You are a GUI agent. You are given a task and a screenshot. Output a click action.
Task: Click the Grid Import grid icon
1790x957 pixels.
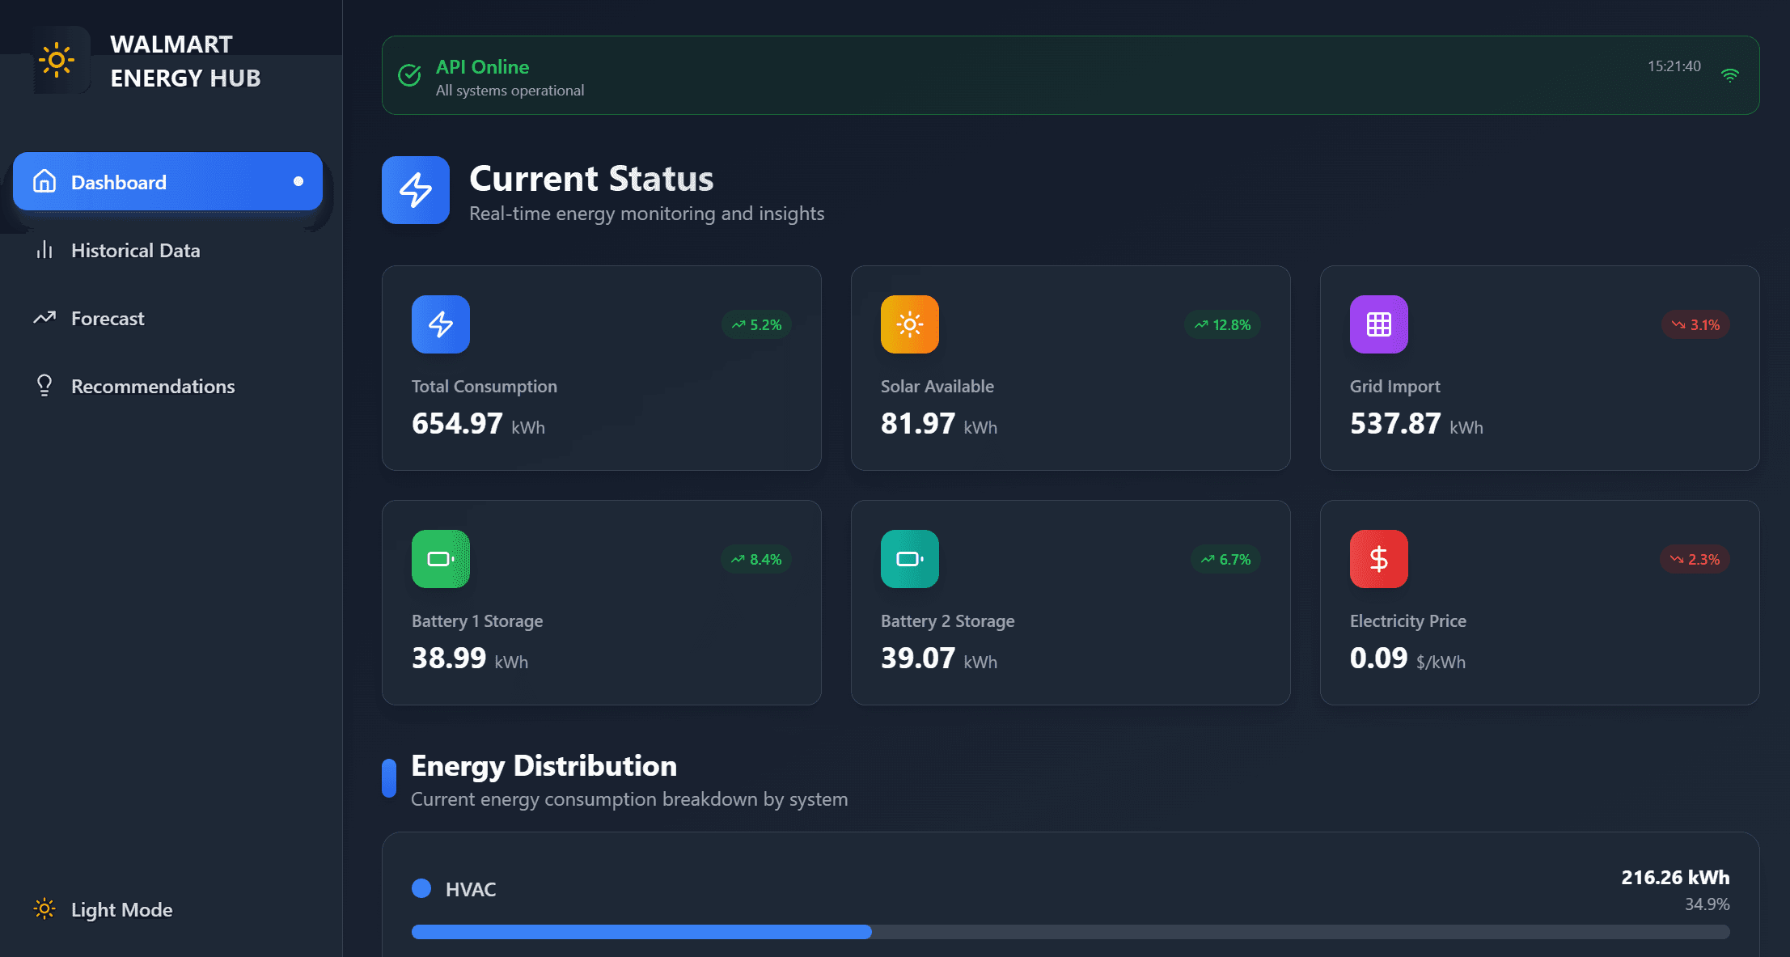[1379, 324]
